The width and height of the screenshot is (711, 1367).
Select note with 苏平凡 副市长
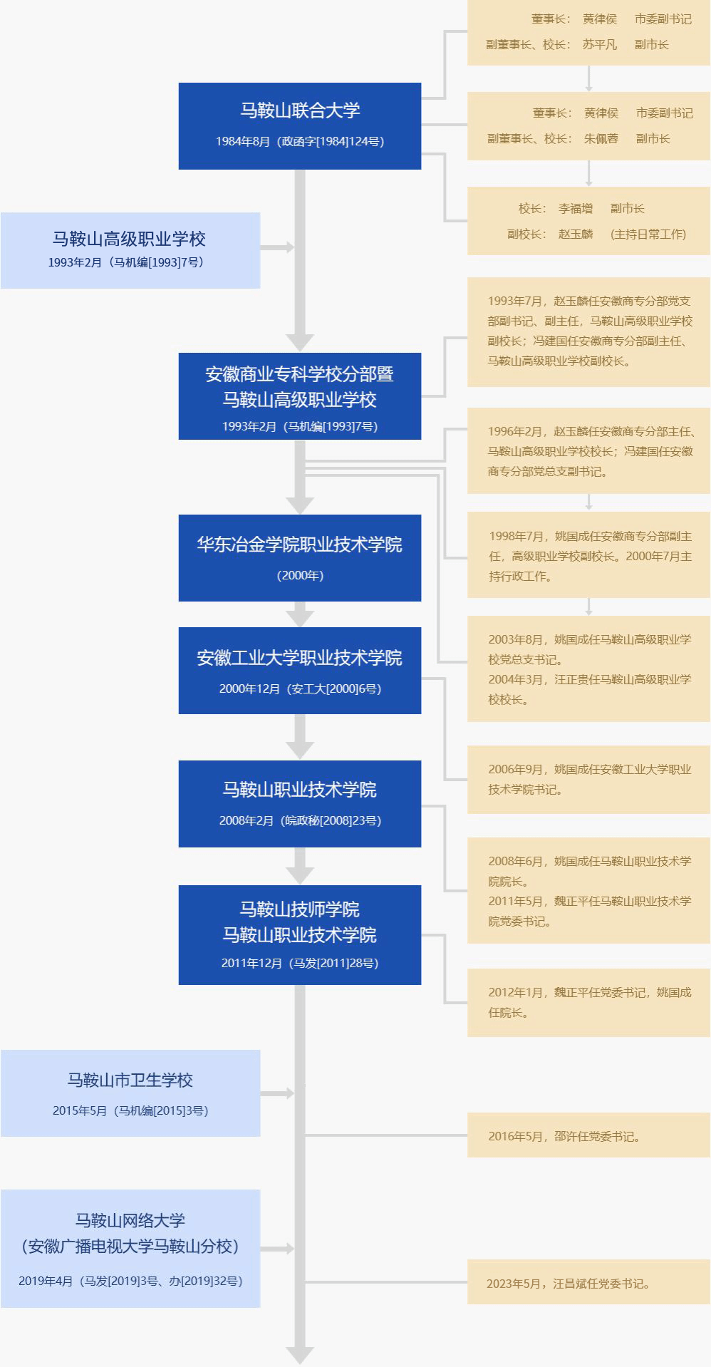(588, 32)
